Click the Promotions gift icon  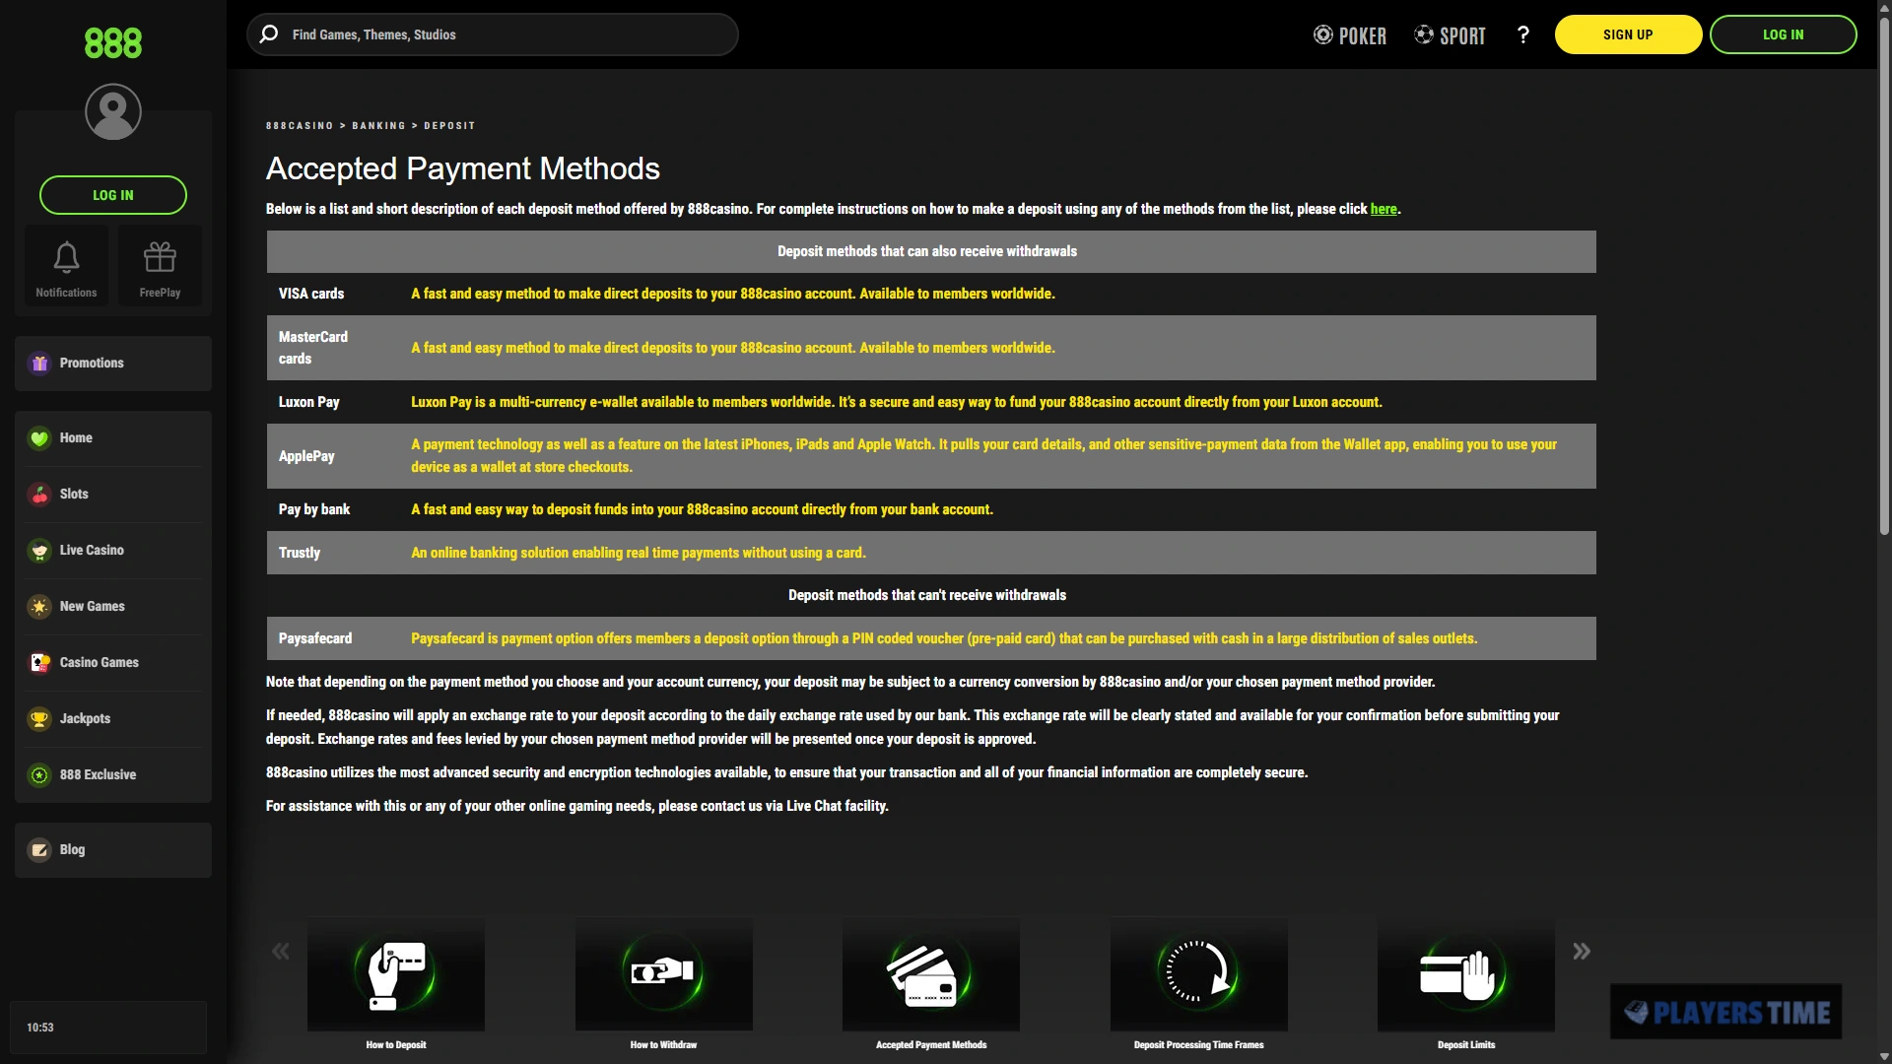(x=39, y=364)
